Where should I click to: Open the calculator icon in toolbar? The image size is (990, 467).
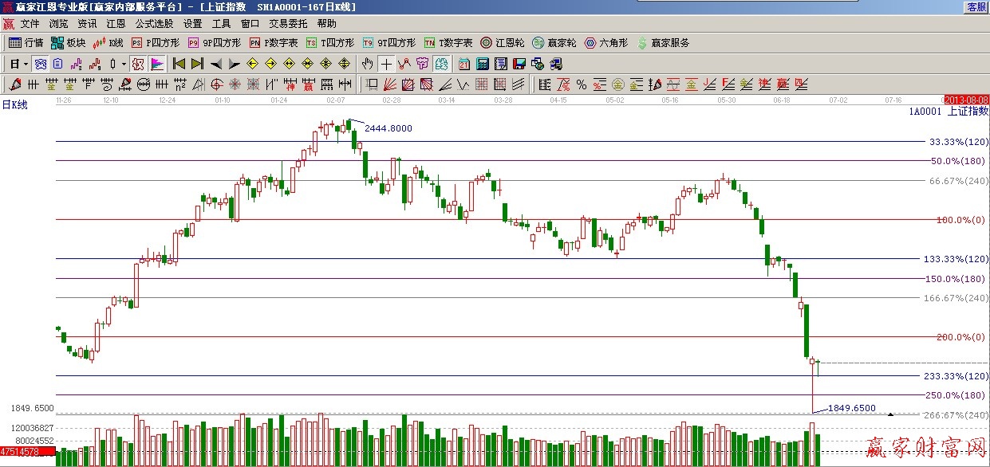point(483,64)
